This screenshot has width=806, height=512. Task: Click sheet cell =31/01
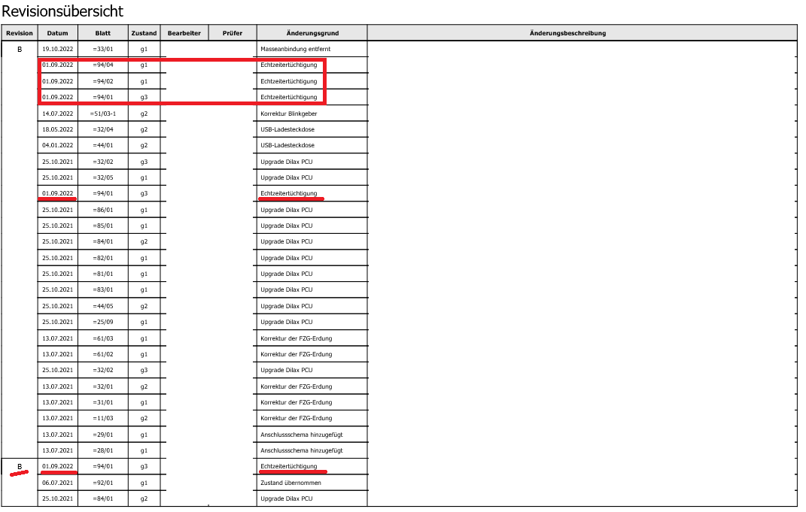[103, 403]
